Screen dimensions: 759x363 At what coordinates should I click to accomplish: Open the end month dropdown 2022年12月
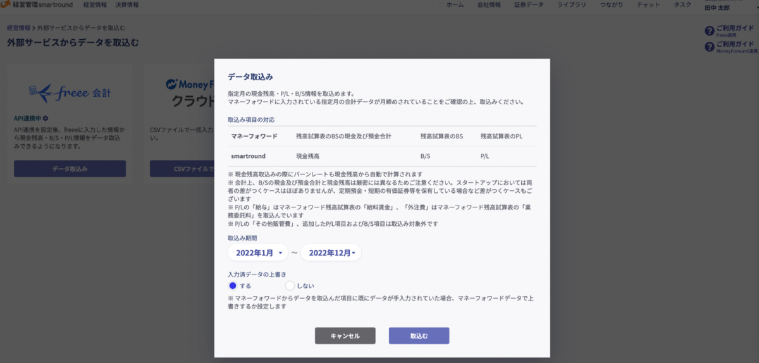(x=331, y=253)
